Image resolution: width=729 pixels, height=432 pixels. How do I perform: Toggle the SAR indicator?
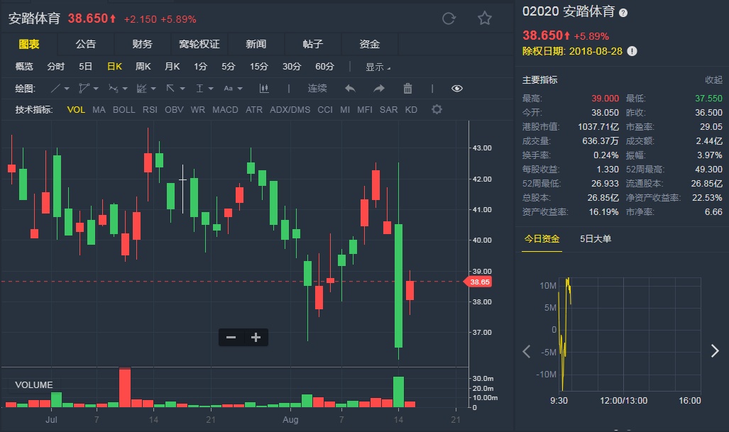[x=389, y=110]
